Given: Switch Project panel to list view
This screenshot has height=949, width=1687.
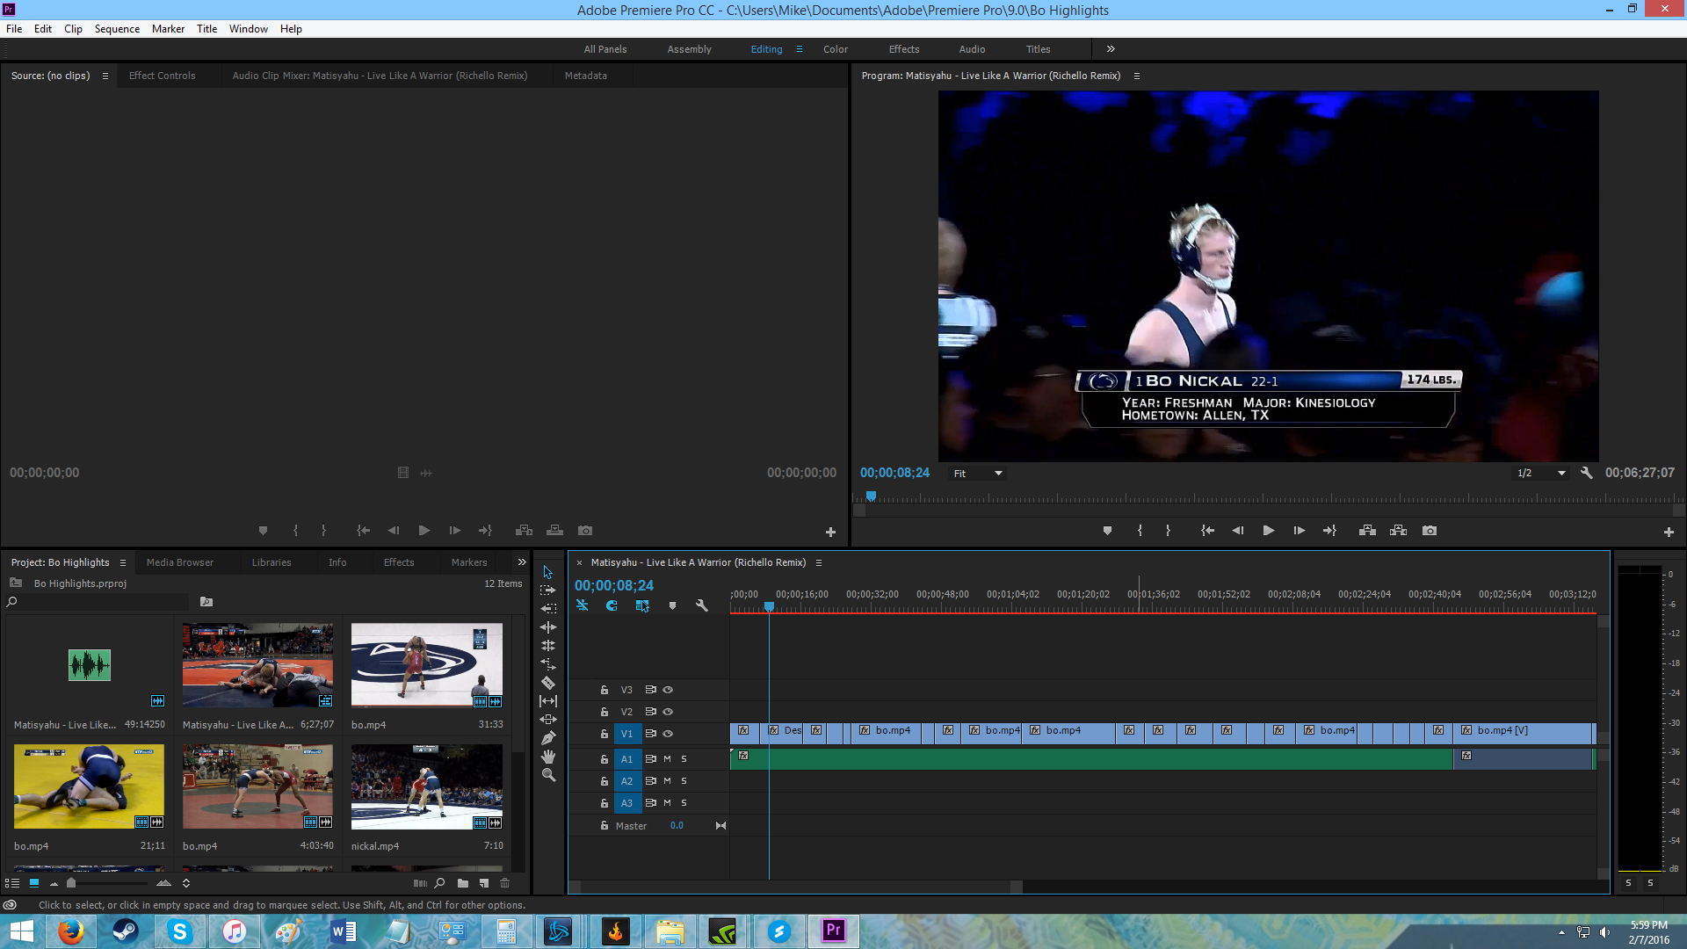Looking at the screenshot, I should pos(12,883).
